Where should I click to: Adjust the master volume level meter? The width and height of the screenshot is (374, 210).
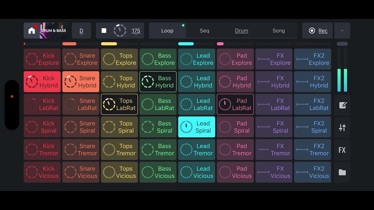click(x=342, y=69)
